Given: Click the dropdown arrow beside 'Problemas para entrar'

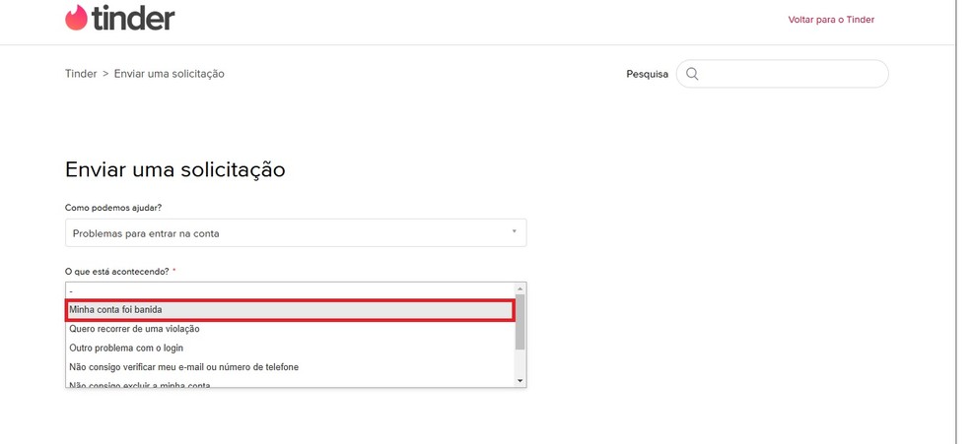Looking at the screenshot, I should pos(514,232).
